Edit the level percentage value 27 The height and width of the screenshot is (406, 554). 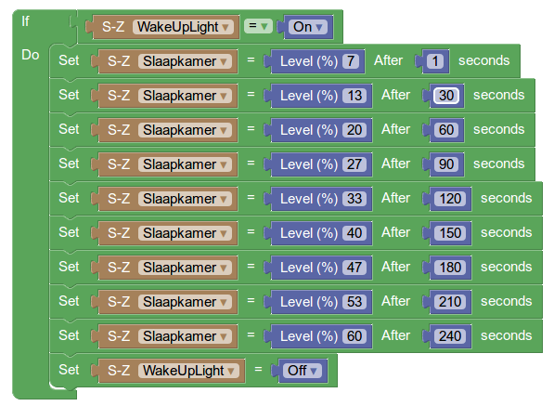354,164
